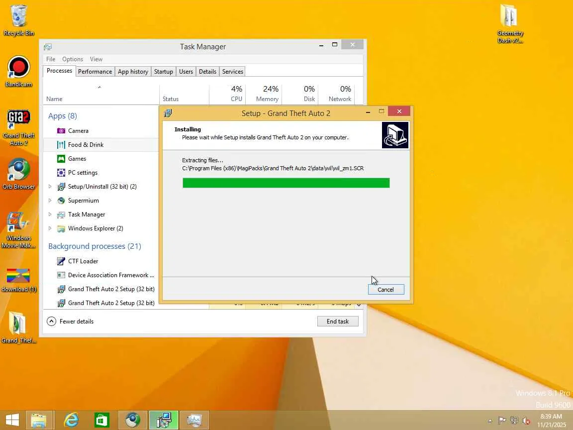Show hidden tray icons arrow
This screenshot has width=573, height=430.
point(490,421)
